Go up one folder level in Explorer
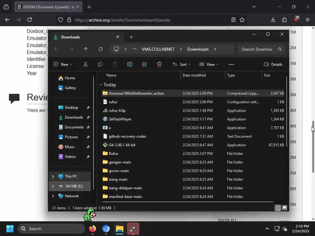The image size is (315, 236). tap(86, 49)
